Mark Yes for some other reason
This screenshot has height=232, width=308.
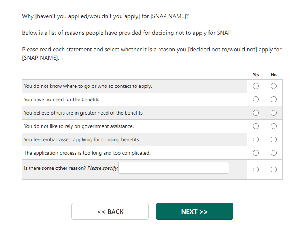[x=256, y=169]
